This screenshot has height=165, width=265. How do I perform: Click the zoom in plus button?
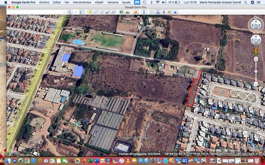pyautogui.click(x=256, y=59)
